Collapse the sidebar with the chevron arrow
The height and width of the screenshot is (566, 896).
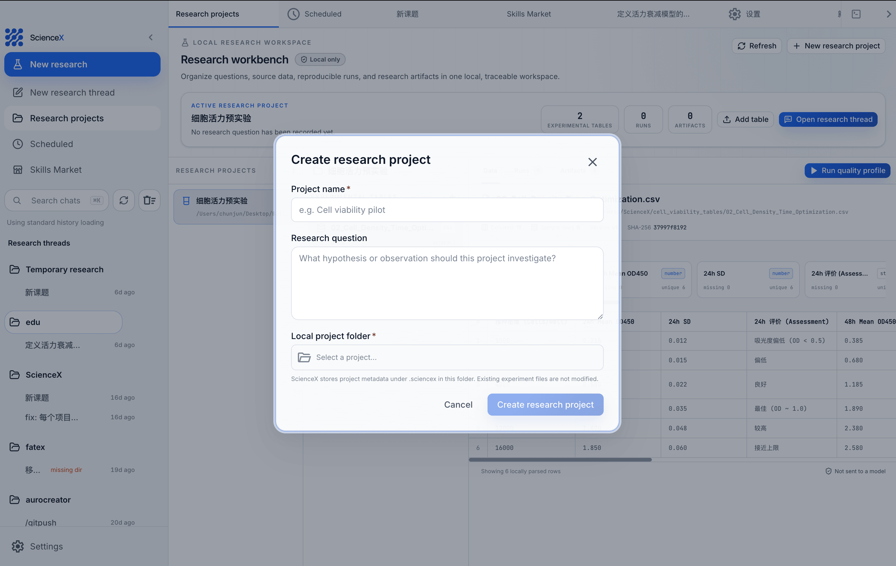point(151,37)
